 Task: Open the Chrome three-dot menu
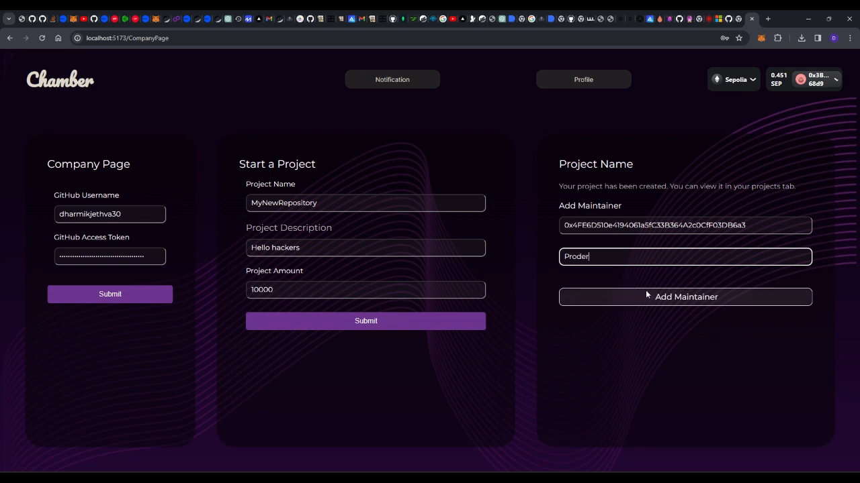click(850, 38)
